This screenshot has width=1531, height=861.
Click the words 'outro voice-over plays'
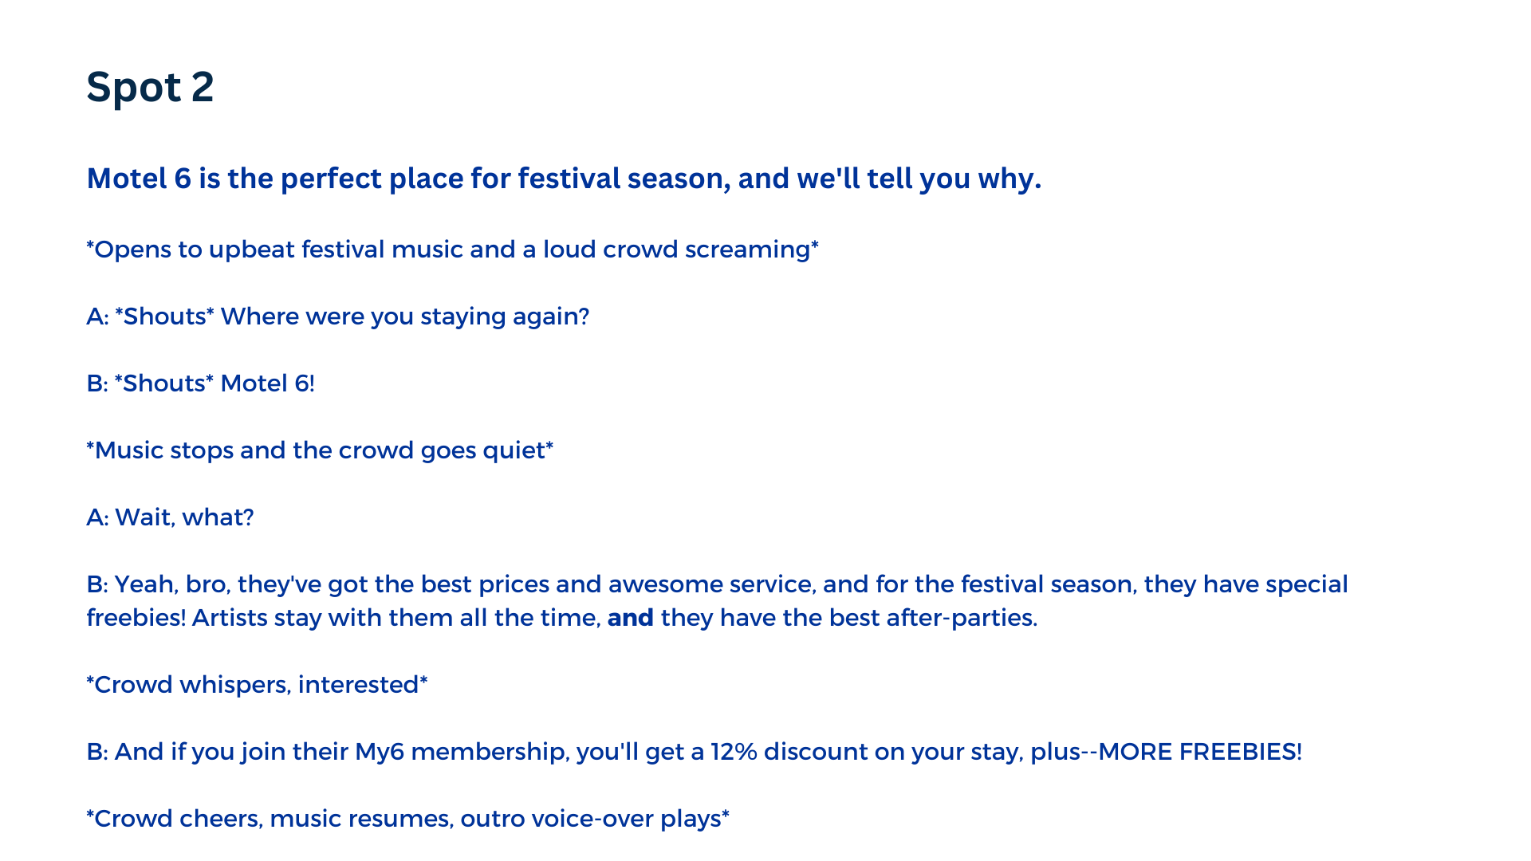pos(593,819)
